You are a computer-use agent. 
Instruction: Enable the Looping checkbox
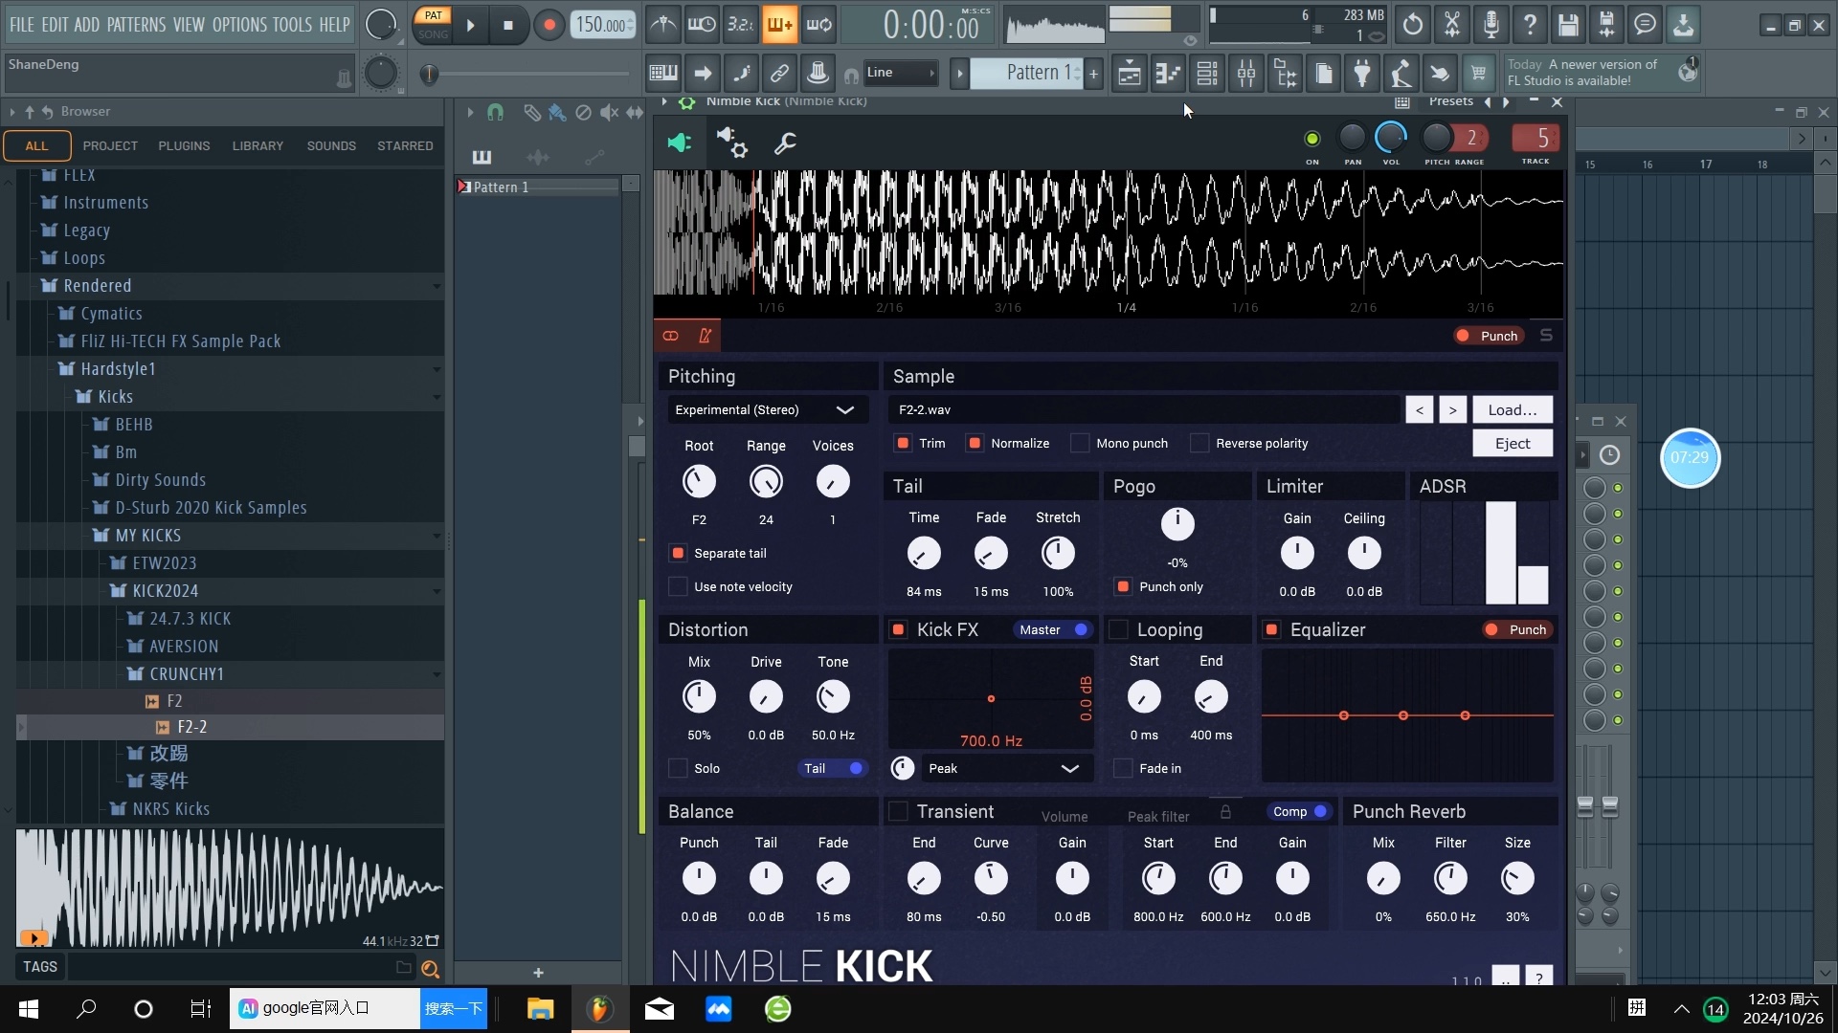tap(1118, 629)
